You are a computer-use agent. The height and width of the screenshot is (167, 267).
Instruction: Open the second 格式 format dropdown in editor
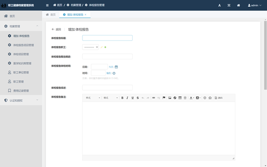click(x=111, y=98)
